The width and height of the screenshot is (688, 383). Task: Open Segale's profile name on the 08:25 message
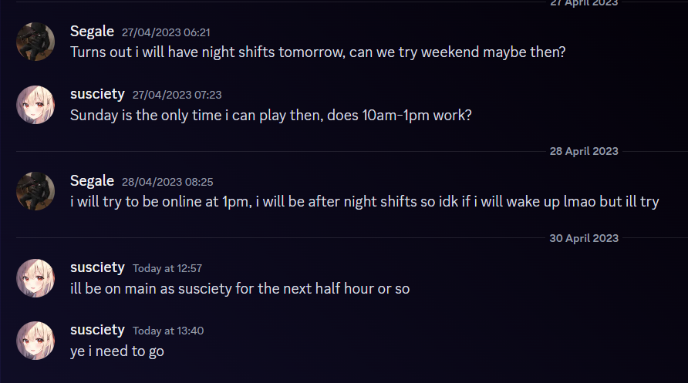coord(92,181)
